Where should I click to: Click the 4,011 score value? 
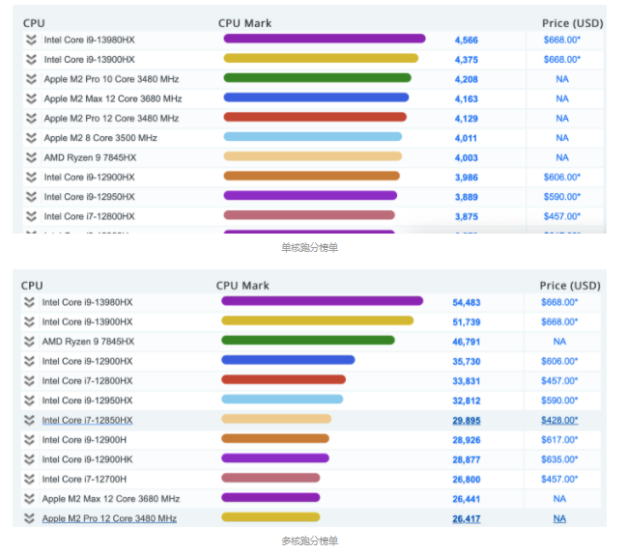[466, 138]
